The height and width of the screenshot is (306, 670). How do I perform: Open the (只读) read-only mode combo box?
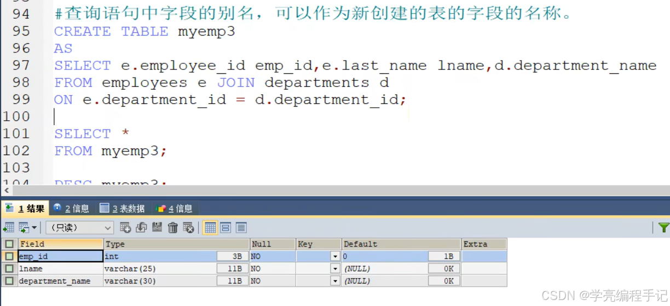80,228
